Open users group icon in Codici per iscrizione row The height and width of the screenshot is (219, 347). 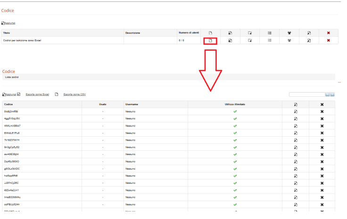point(289,41)
